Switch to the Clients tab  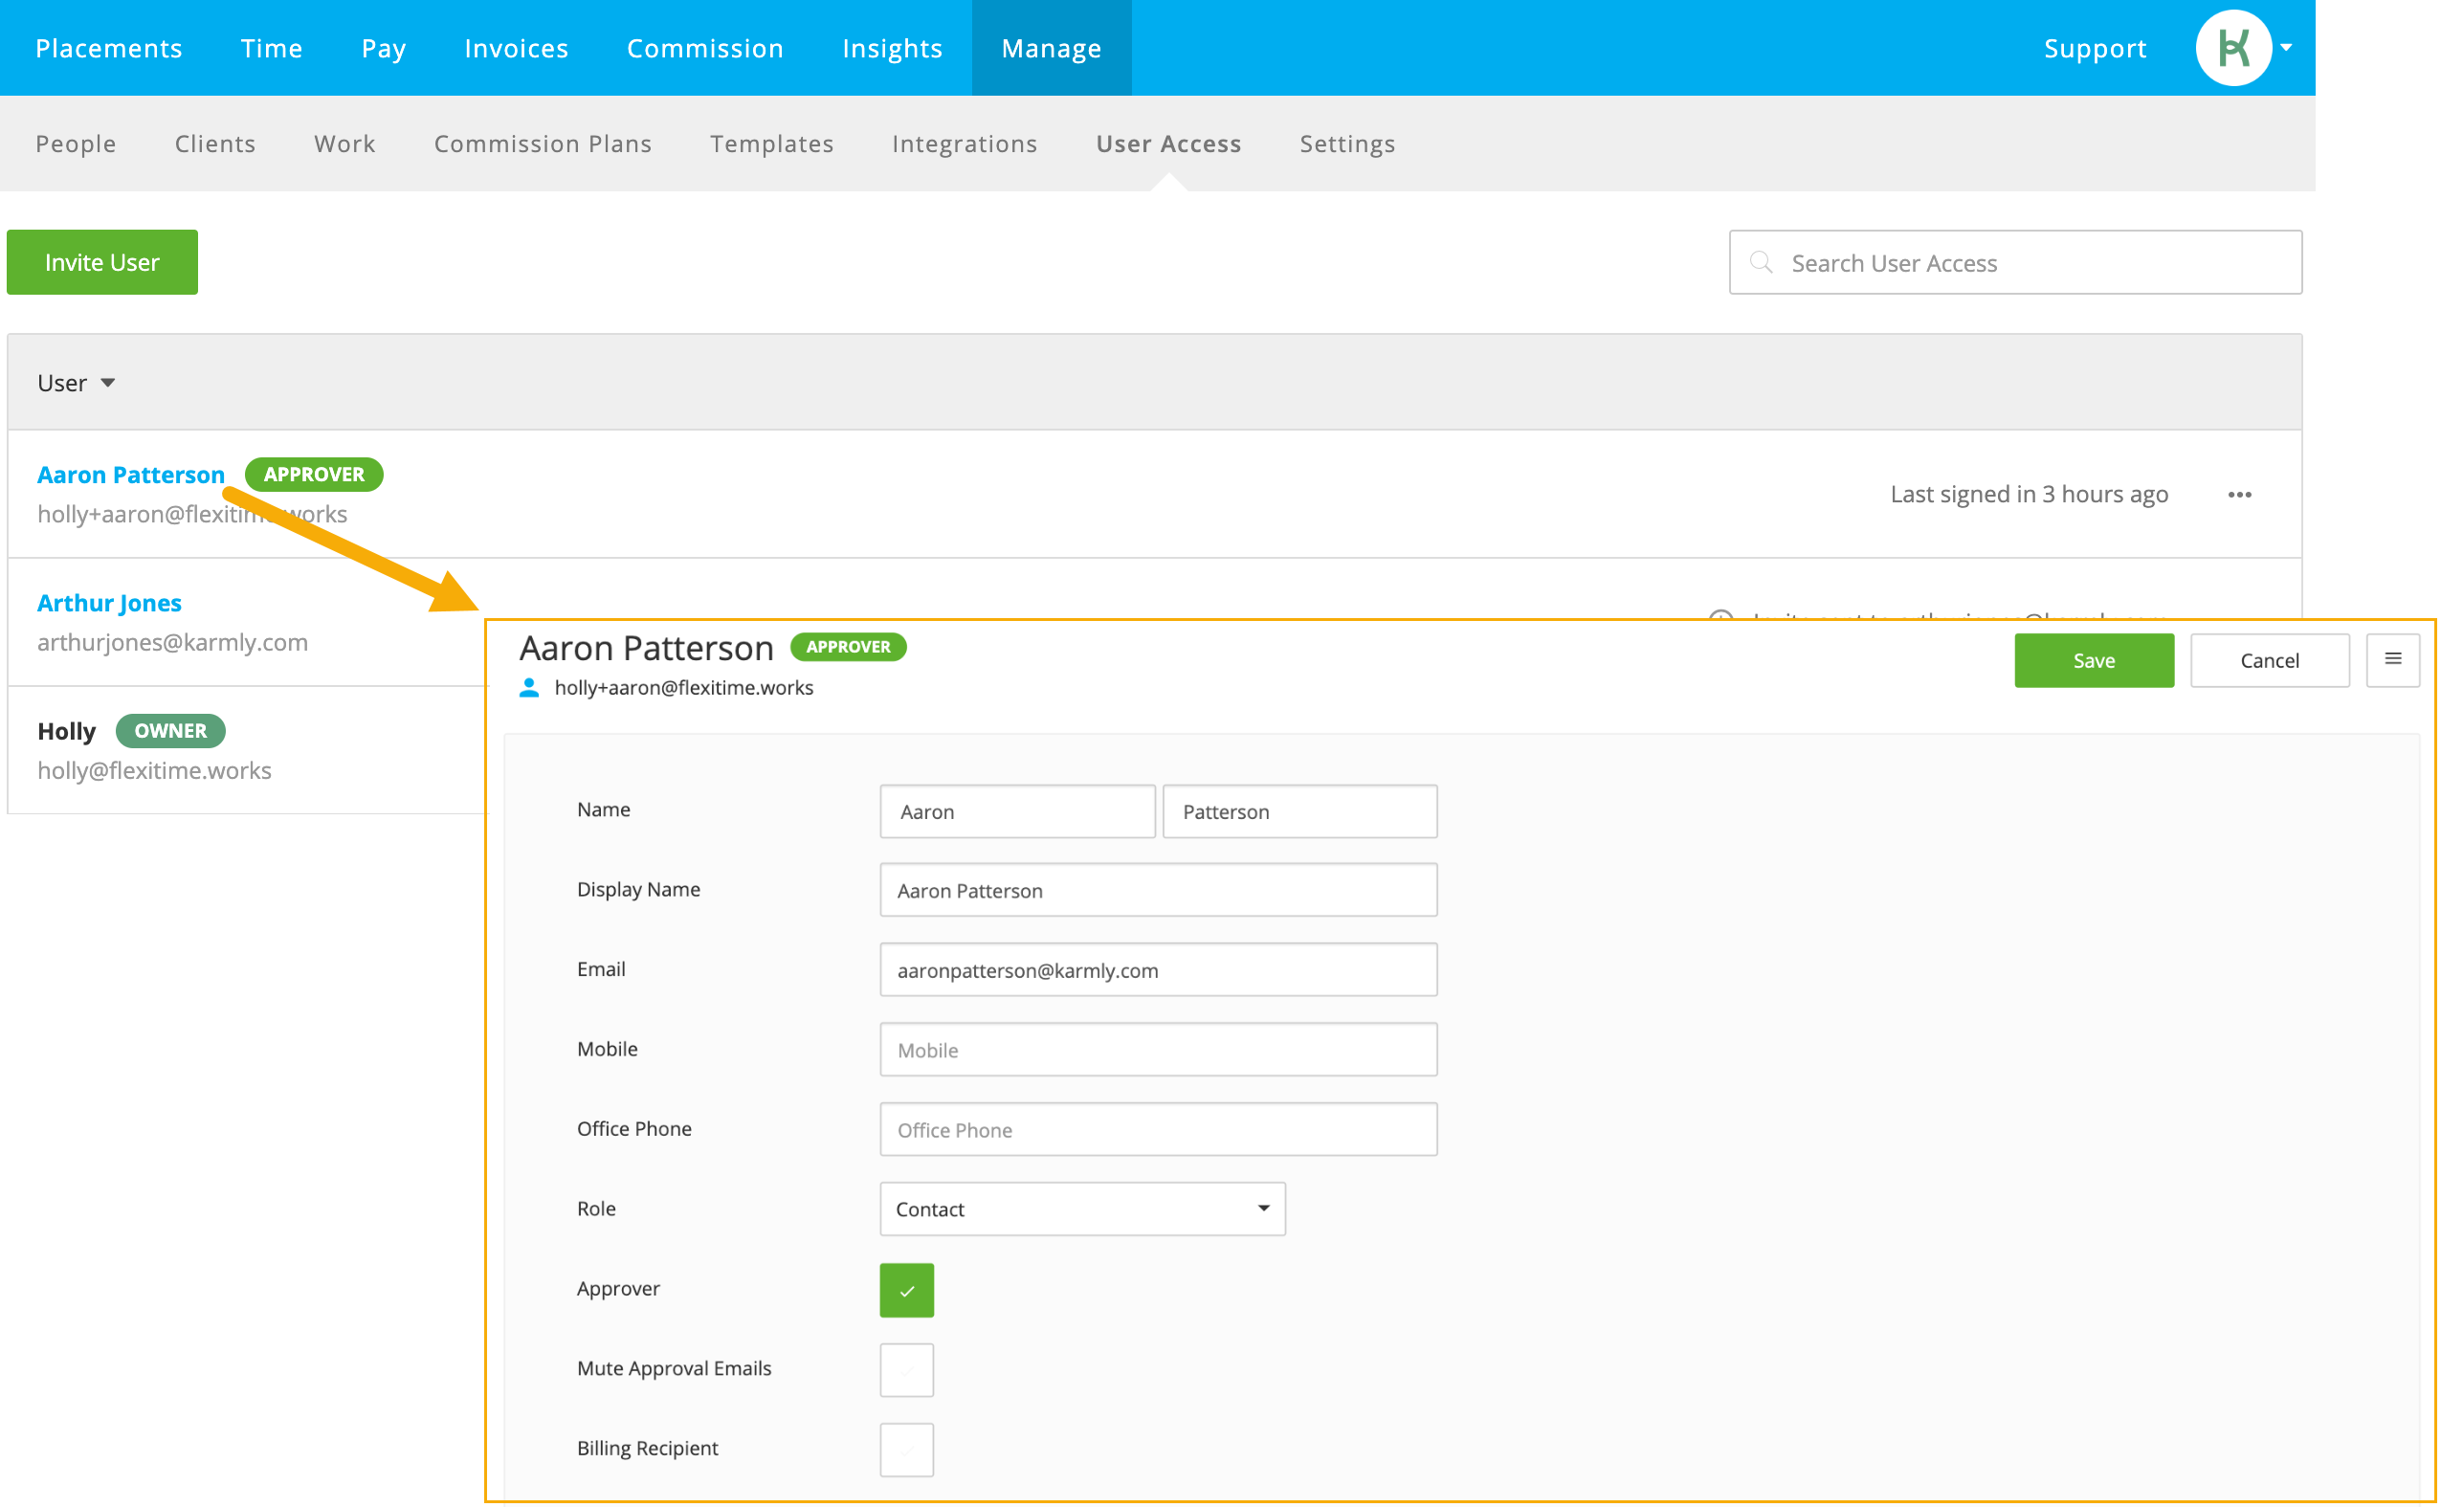(215, 144)
